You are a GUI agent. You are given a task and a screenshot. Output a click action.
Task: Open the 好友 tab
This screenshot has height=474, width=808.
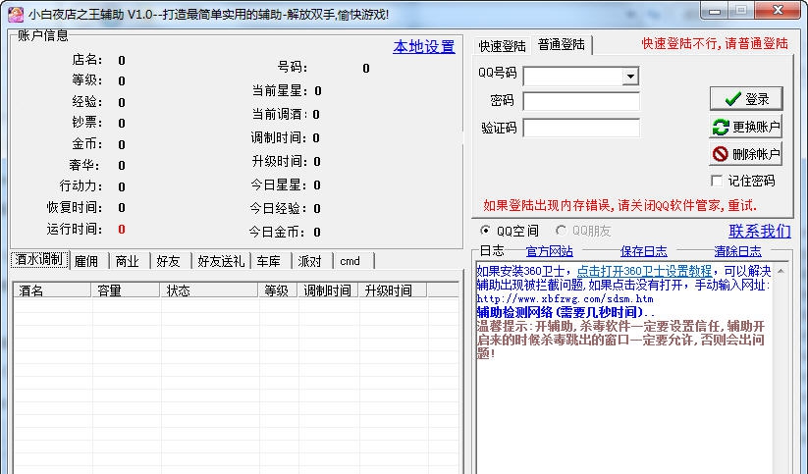(169, 261)
